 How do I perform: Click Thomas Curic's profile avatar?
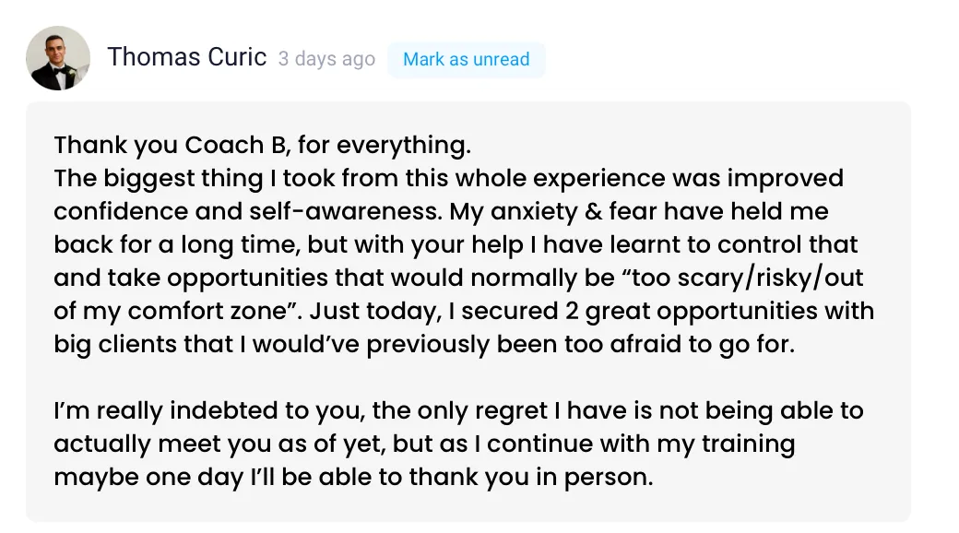[58, 58]
